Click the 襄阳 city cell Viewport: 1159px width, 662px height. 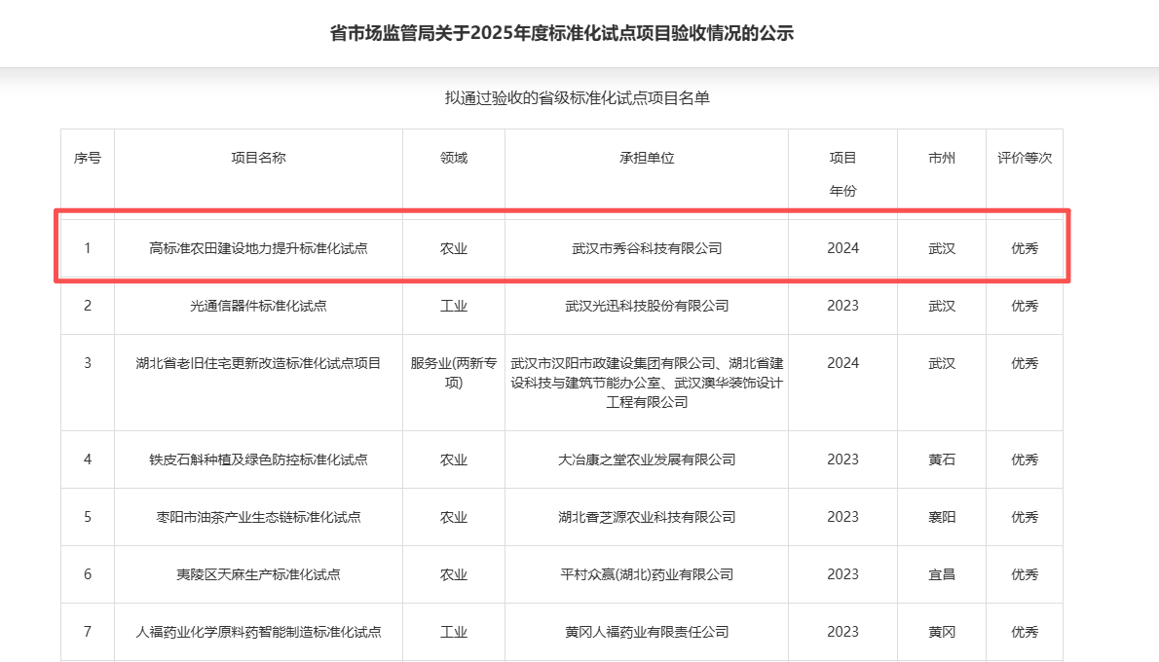tap(942, 517)
